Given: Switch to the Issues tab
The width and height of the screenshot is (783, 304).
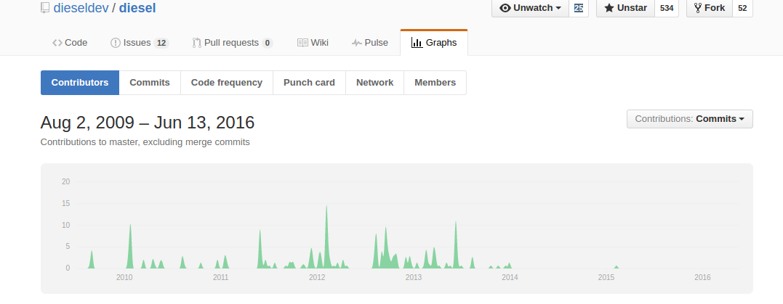Looking at the screenshot, I should 140,43.
